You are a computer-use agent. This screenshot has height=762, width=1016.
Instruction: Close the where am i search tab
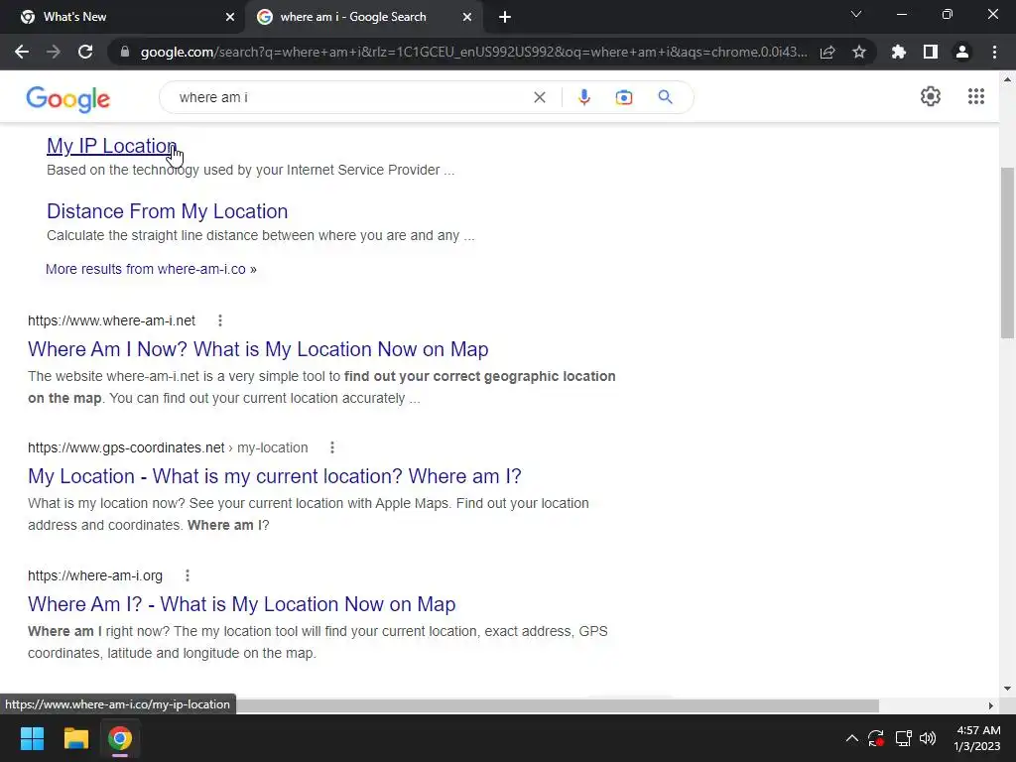tap(467, 17)
